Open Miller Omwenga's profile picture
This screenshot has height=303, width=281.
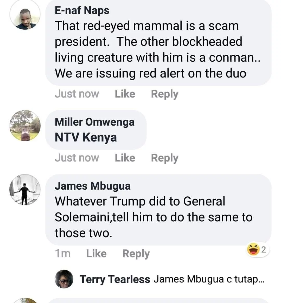(25, 126)
